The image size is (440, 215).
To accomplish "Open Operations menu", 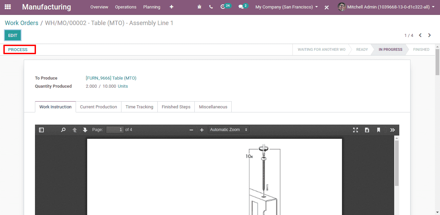I will tap(126, 7).
